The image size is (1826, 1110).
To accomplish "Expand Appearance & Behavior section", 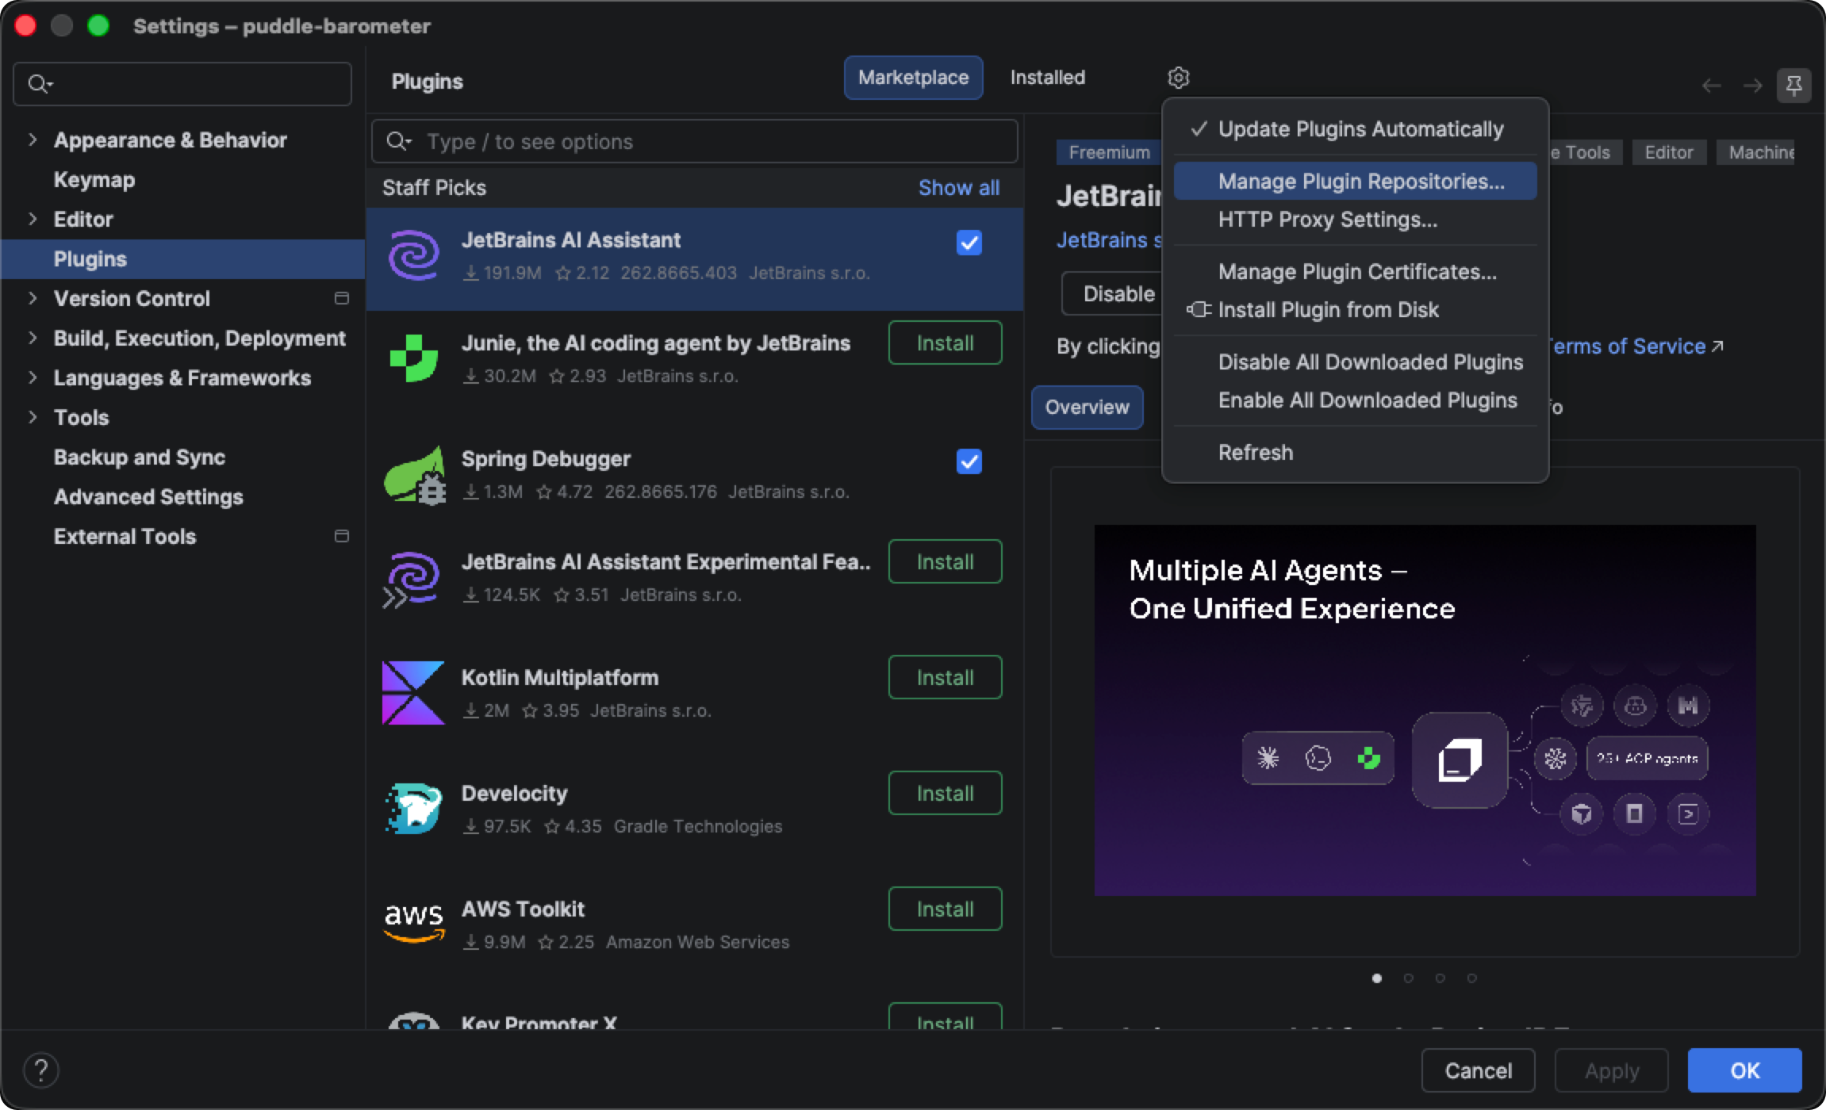I will coord(33,140).
